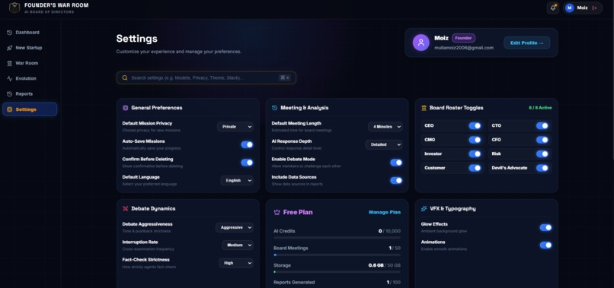Click the Meeting & Analysis clock icon

tap(274, 108)
